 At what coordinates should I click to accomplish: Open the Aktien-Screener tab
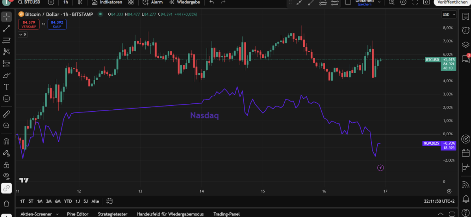pos(36,214)
